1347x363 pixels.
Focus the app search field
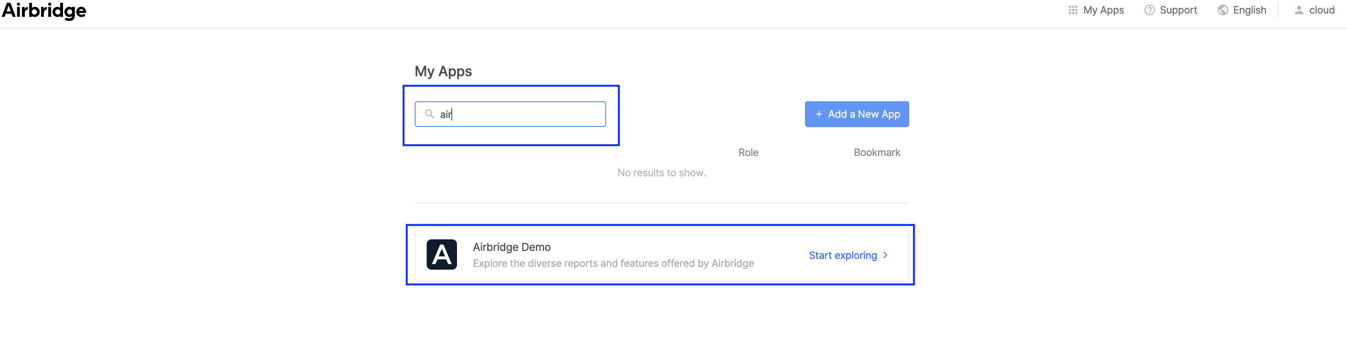(510, 114)
